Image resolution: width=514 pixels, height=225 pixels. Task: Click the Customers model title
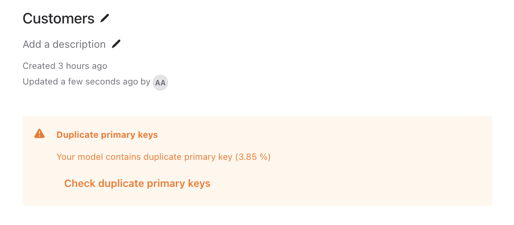pos(58,18)
